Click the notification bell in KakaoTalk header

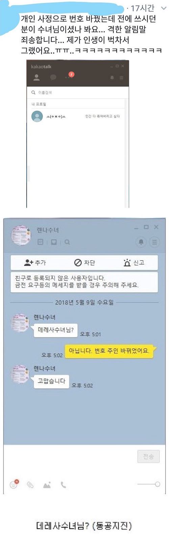pos(112,78)
